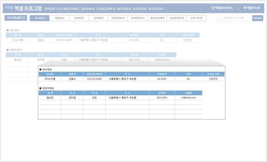Select the 회사정보 tab
Screen dimensions: 267x162
point(39,18)
